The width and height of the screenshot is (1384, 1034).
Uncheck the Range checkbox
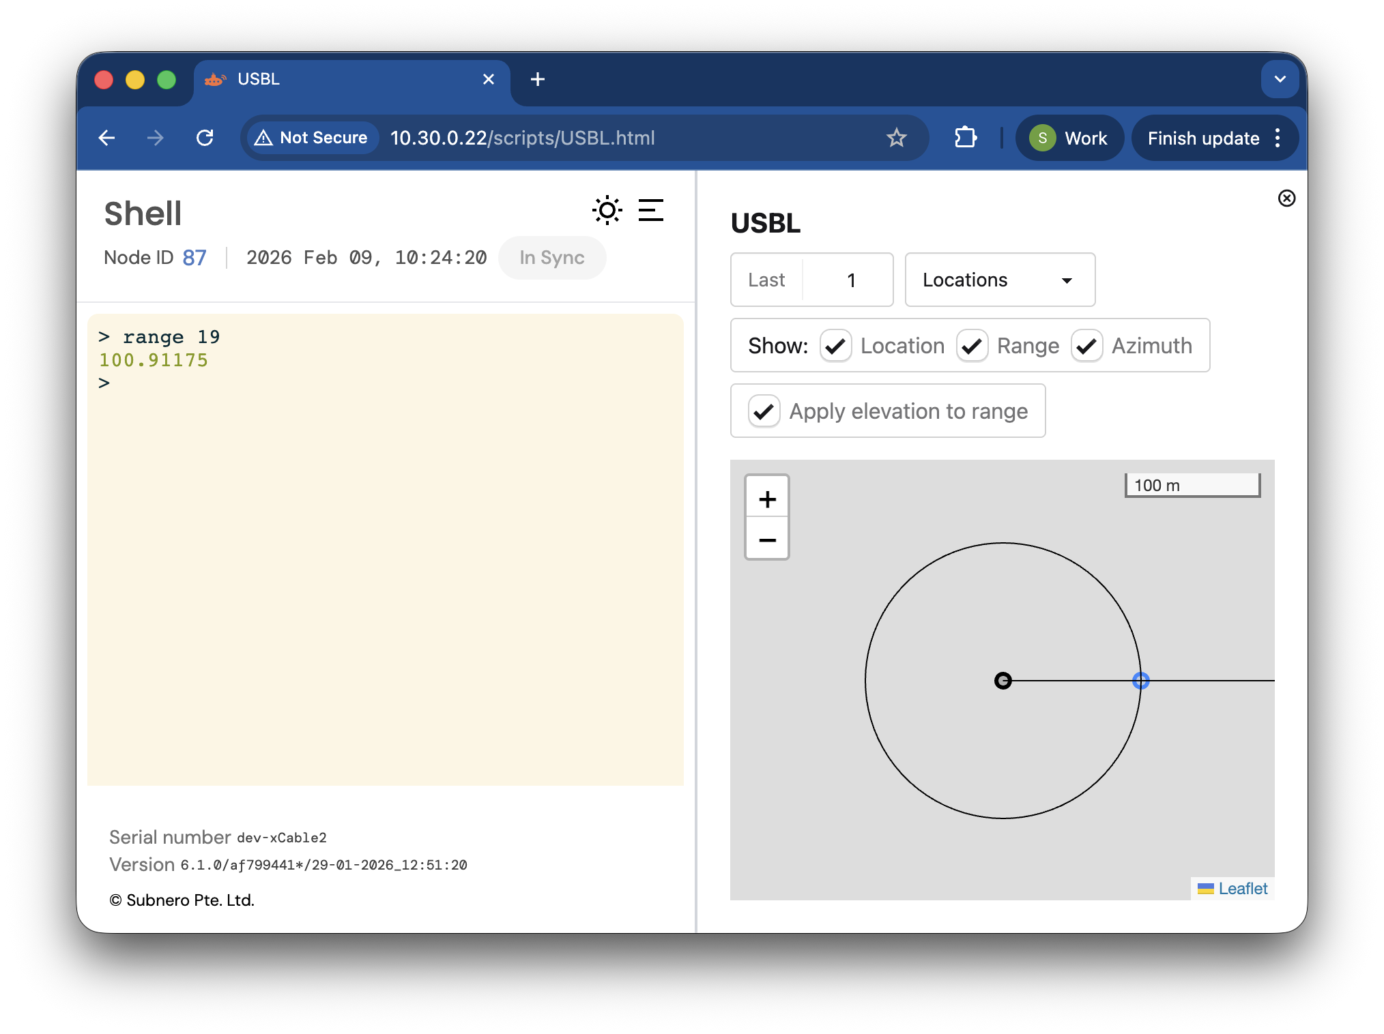972,346
